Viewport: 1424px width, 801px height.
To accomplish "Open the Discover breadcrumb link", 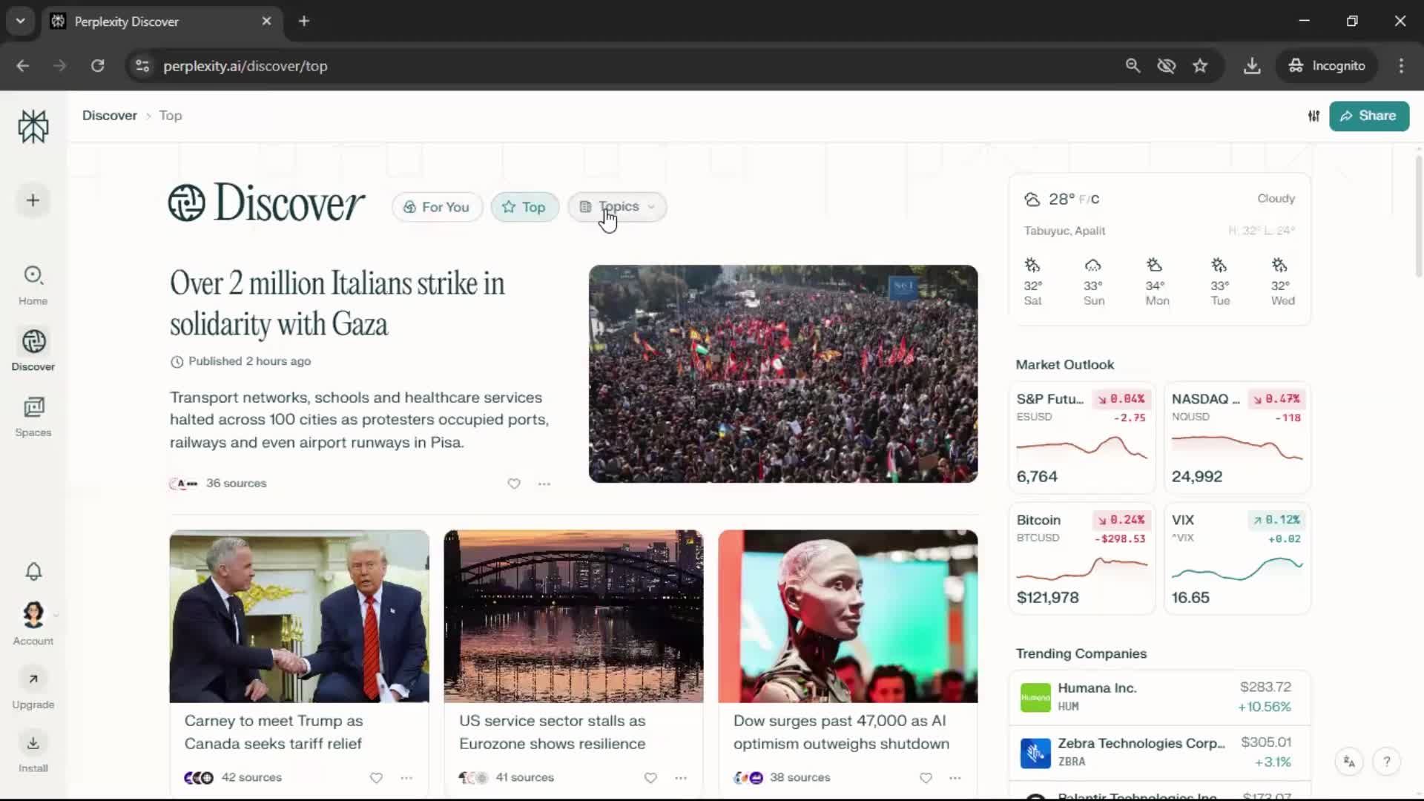I will click(x=110, y=116).
